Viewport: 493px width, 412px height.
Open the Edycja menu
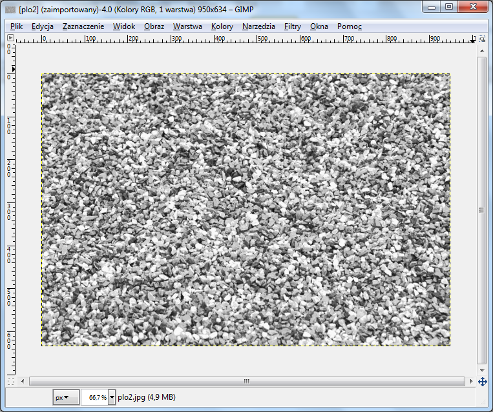pos(43,26)
